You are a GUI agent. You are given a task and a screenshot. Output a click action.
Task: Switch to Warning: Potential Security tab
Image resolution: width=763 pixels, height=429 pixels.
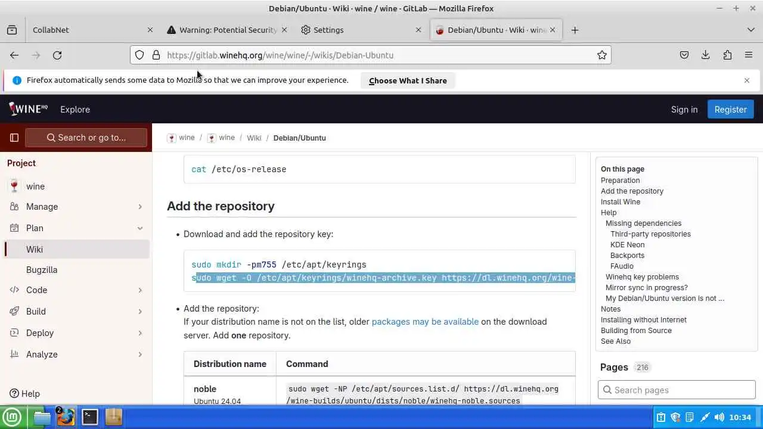pyautogui.click(x=227, y=30)
